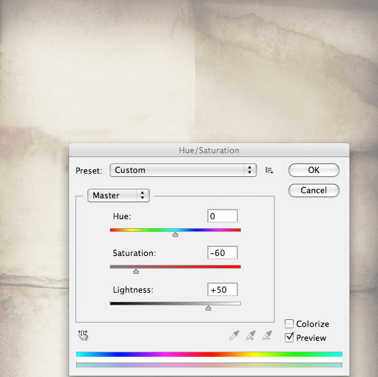Open the Master channel dropdown
The width and height of the screenshot is (378, 377).
click(x=119, y=195)
